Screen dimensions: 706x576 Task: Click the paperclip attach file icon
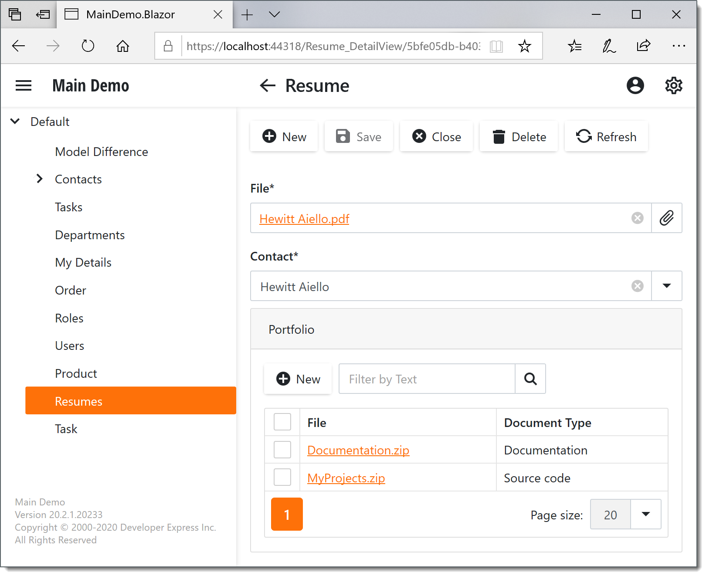[666, 218]
